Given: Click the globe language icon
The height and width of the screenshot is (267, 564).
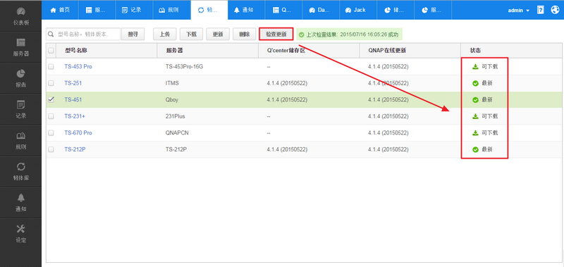Looking at the screenshot, I should coord(555,10).
